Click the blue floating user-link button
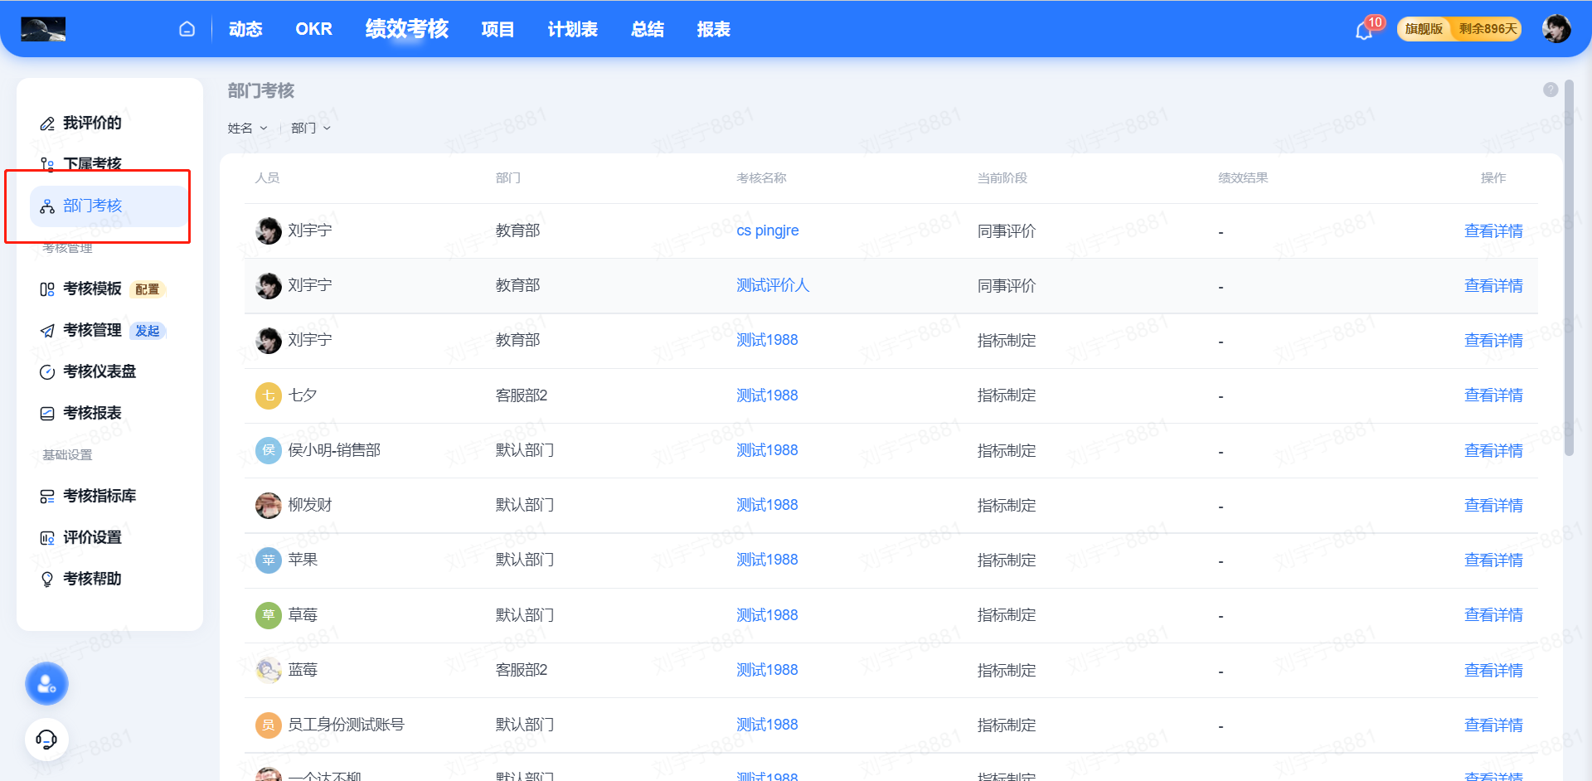The height and width of the screenshot is (781, 1592). point(46,684)
